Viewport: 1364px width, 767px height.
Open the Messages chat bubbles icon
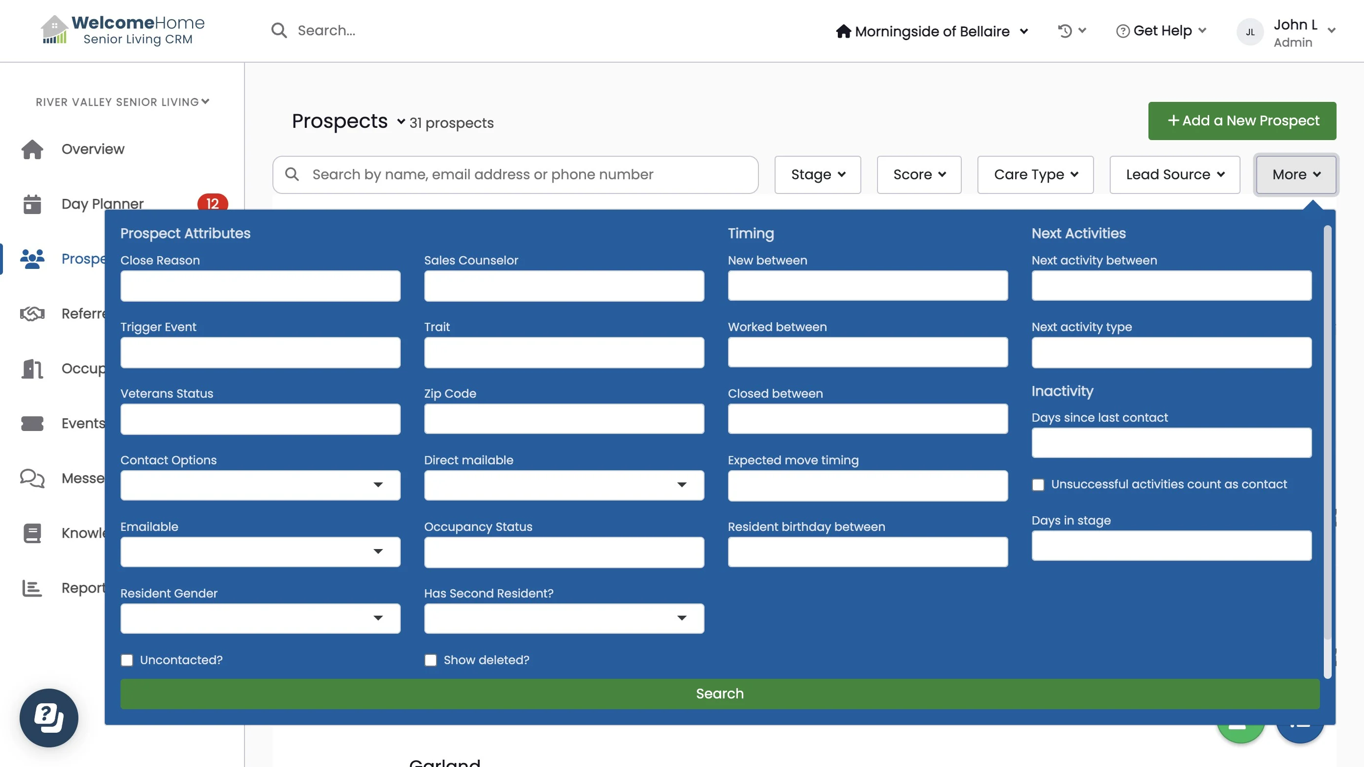pos(32,478)
